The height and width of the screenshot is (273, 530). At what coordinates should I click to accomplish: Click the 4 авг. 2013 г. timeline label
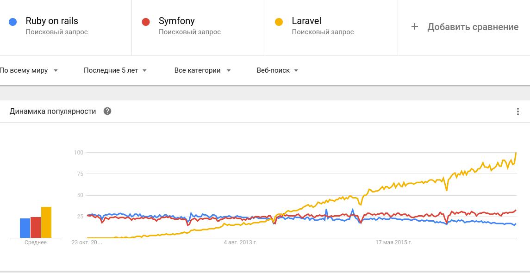(240, 242)
